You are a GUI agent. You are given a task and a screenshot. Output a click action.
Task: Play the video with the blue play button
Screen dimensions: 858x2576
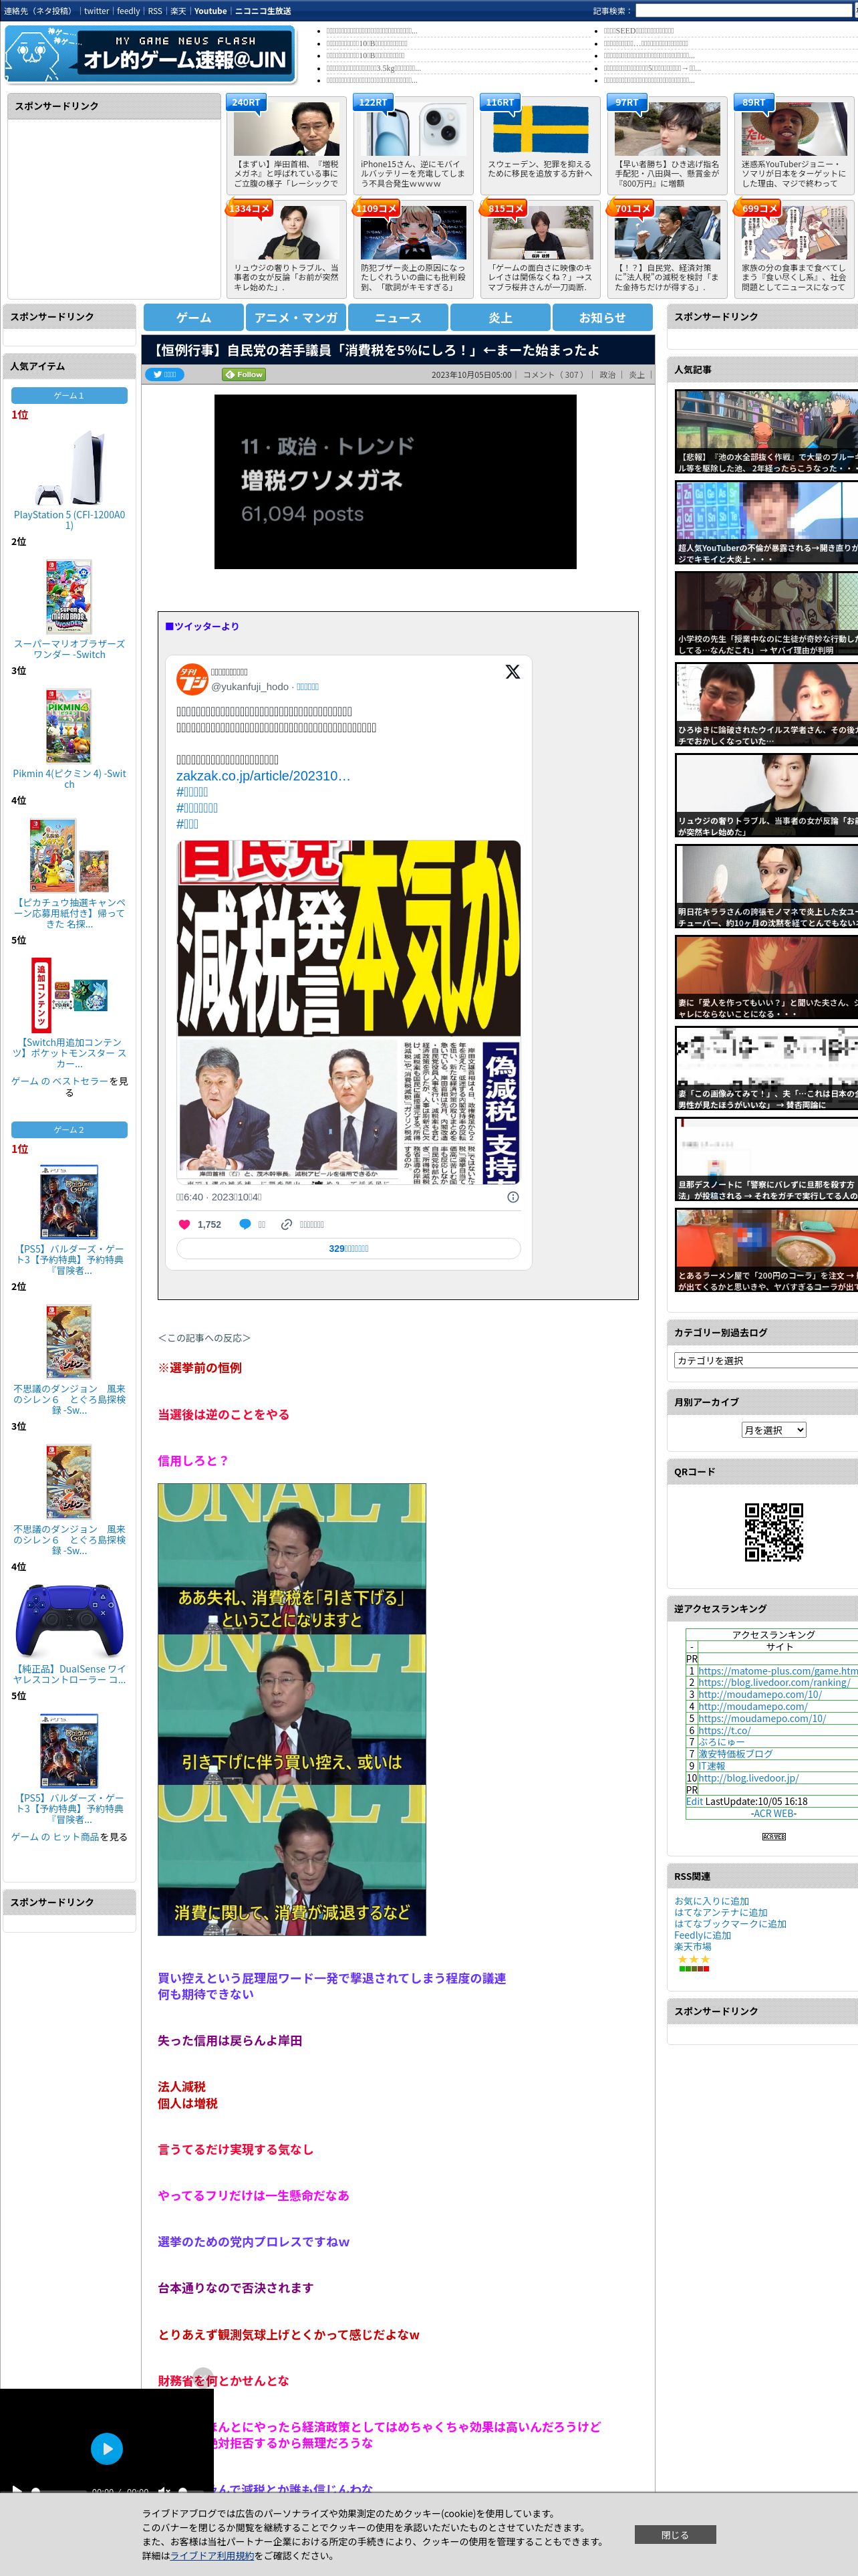(x=107, y=2448)
